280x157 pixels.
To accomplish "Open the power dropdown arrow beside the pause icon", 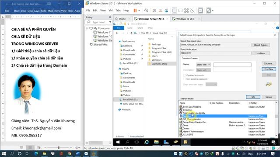I will [139, 10].
